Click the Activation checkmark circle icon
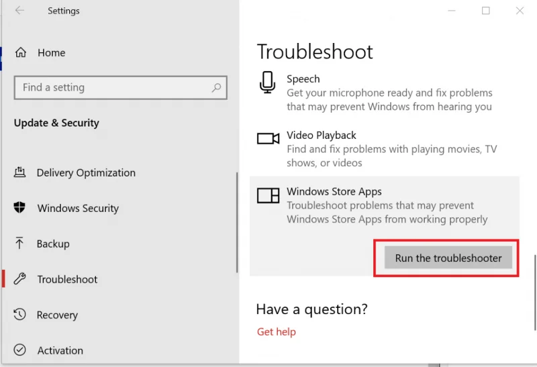The height and width of the screenshot is (367, 537). pos(19,350)
